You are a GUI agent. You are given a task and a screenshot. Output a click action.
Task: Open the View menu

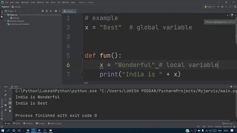[17, 3]
